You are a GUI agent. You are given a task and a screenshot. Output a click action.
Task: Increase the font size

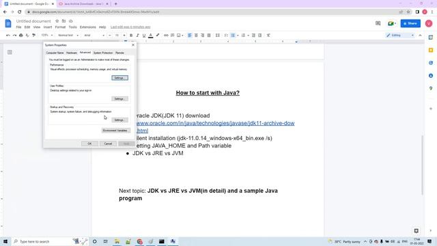(x=124, y=36)
